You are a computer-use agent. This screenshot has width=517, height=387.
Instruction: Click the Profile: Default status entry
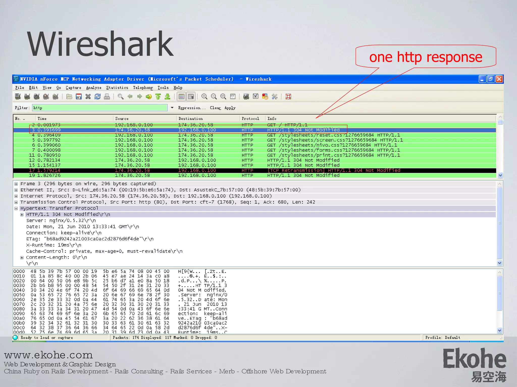pos(443,338)
